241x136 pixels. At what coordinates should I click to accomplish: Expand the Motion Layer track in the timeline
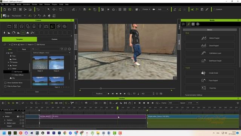pos(5,123)
